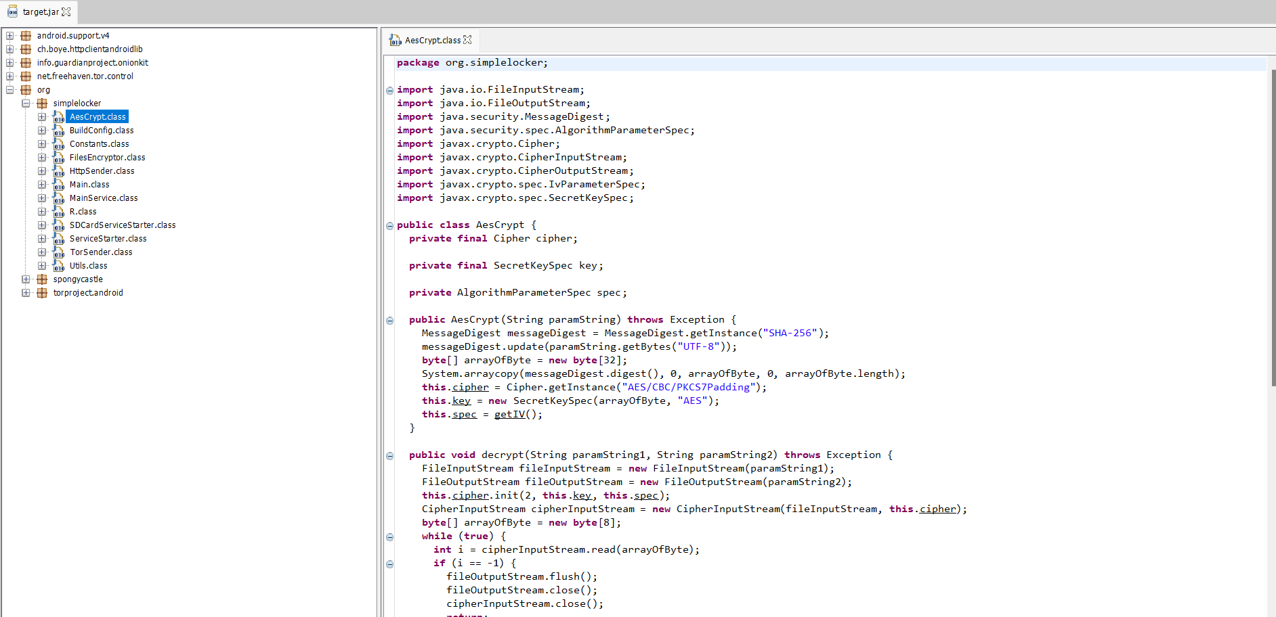Screen dimensions: 1276x617
Task: Click the MainService.class file icon
Action: point(59,198)
